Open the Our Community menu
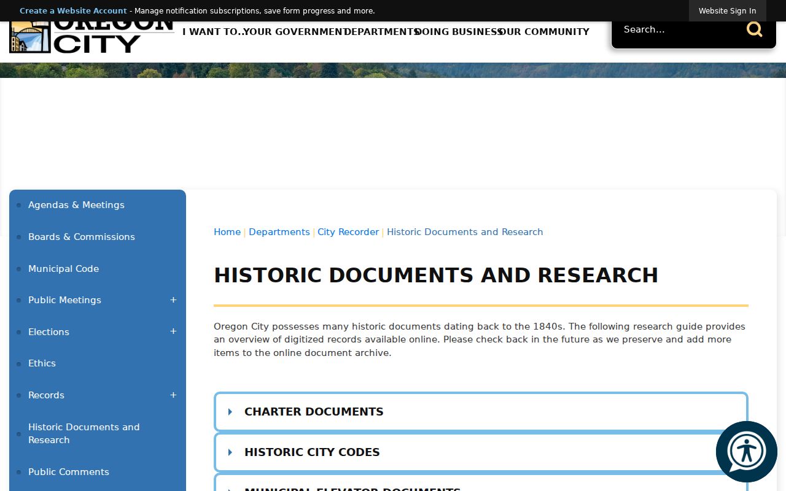The image size is (786, 491). pyautogui.click(x=545, y=32)
